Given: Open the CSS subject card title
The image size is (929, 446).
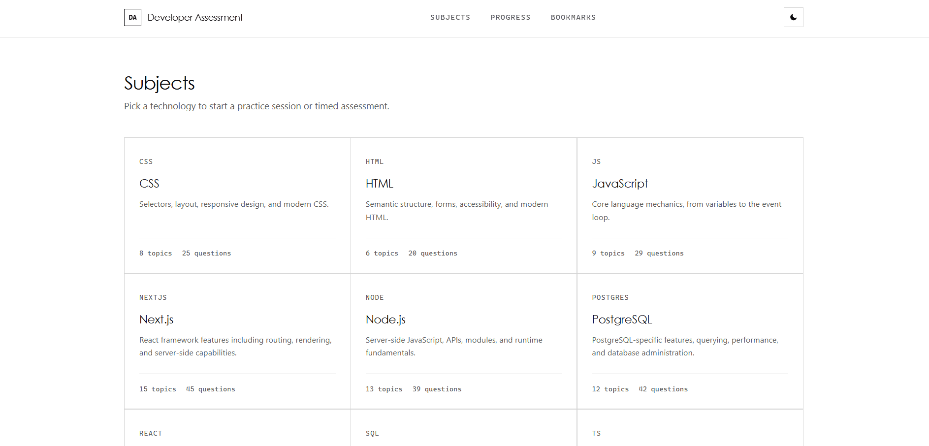Looking at the screenshot, I should point(149,184).
